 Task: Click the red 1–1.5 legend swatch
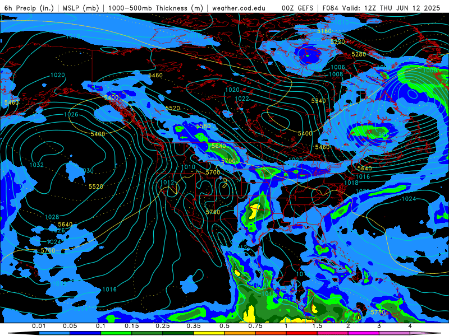(302, 333)
